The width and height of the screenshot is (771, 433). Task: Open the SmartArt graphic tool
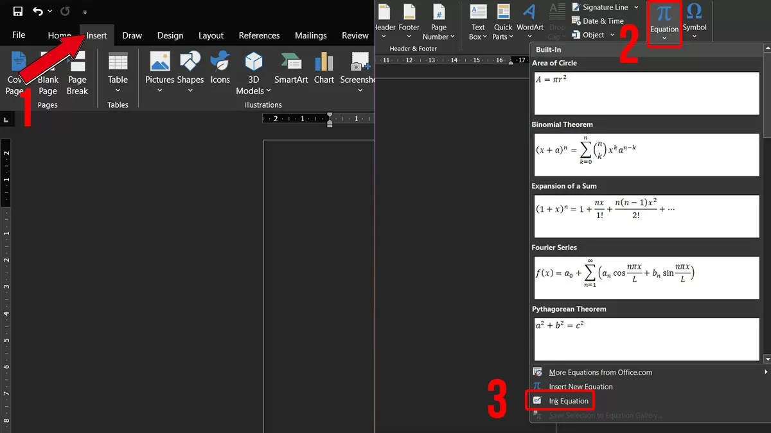pyautogui.click(x=291, y=71)
